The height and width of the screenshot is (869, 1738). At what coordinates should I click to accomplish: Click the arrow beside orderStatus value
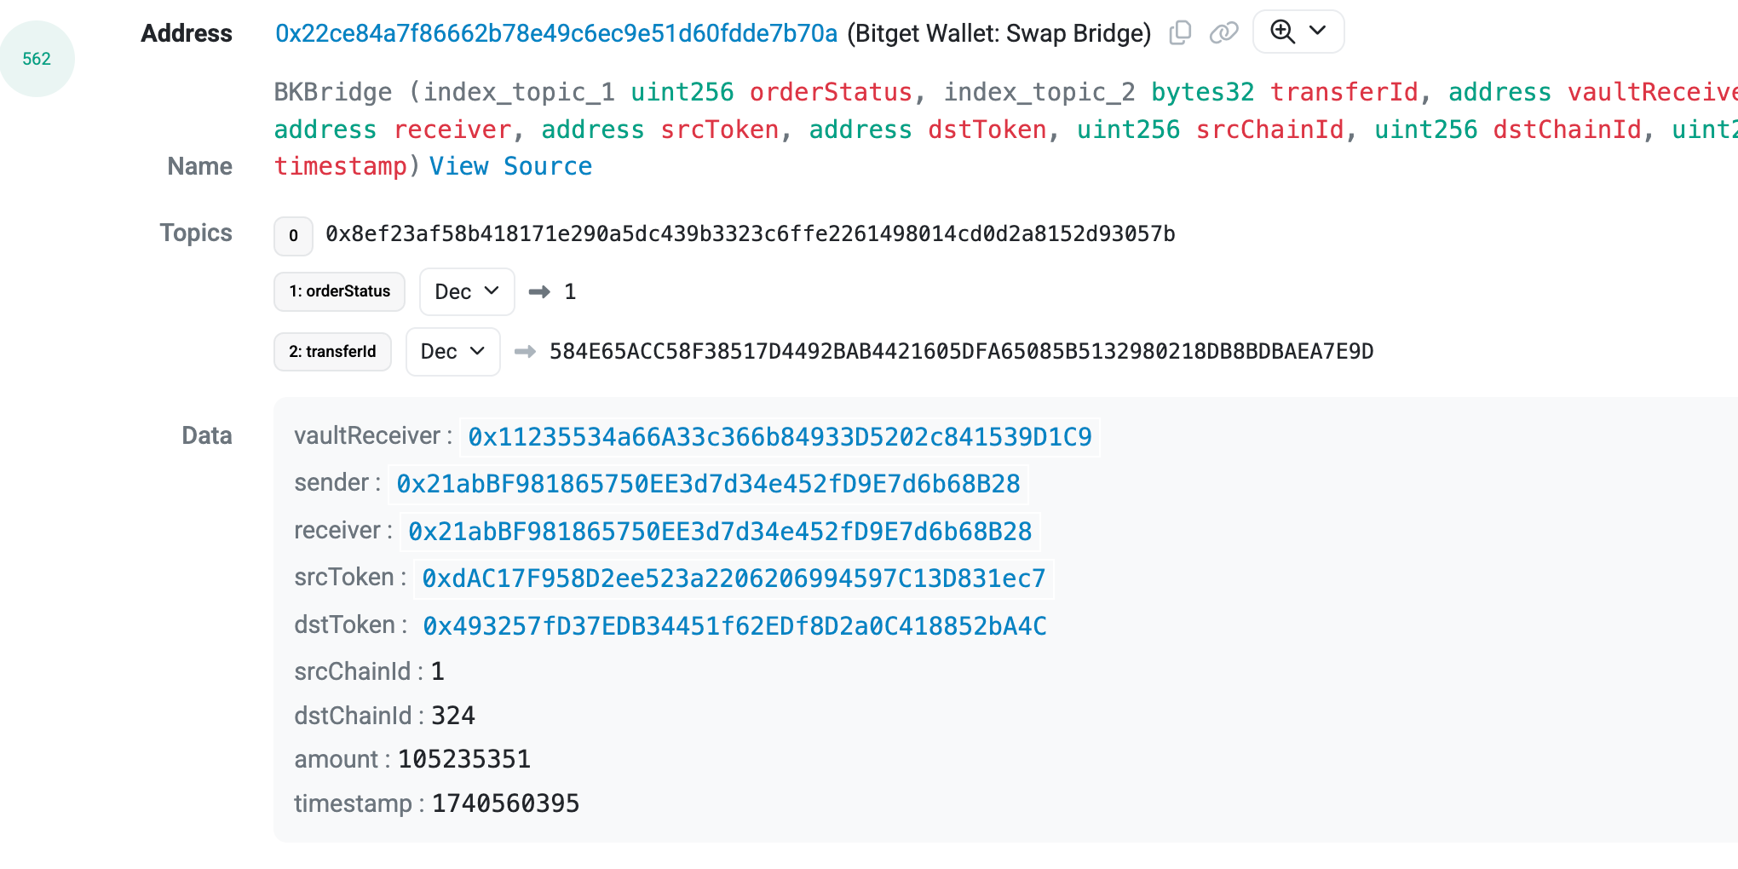click(539, 291)
